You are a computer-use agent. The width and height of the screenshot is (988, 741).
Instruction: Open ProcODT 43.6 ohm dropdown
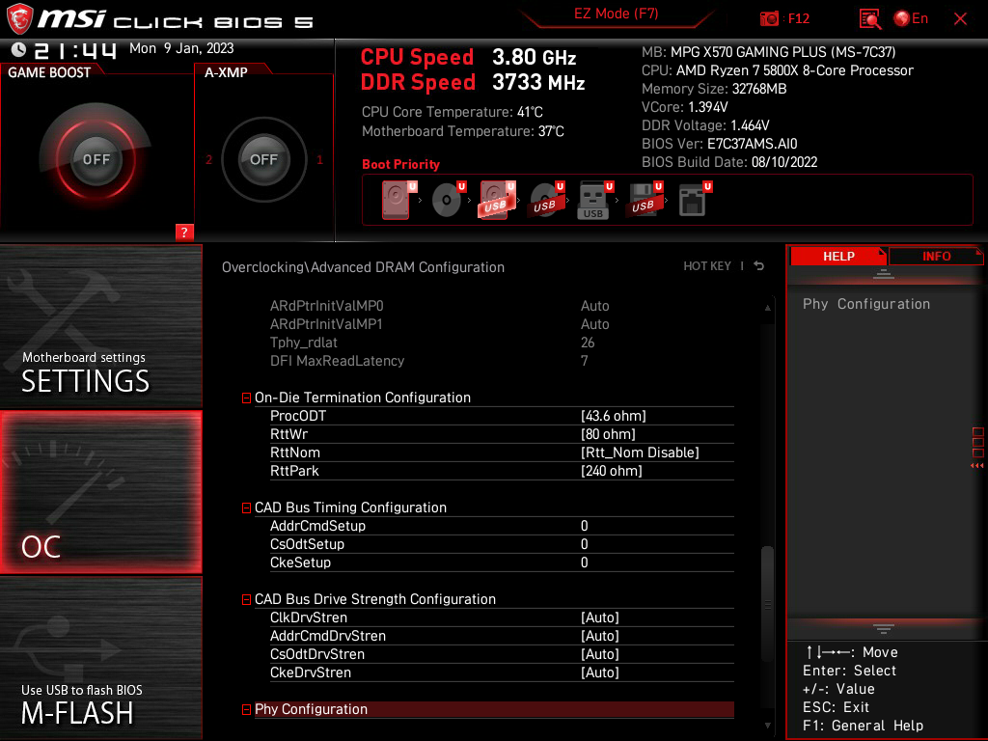[613, 416]
